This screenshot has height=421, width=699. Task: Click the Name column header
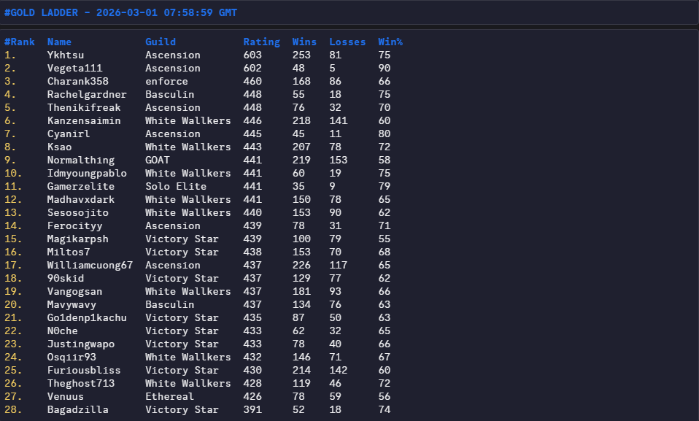tap(60, 42)
